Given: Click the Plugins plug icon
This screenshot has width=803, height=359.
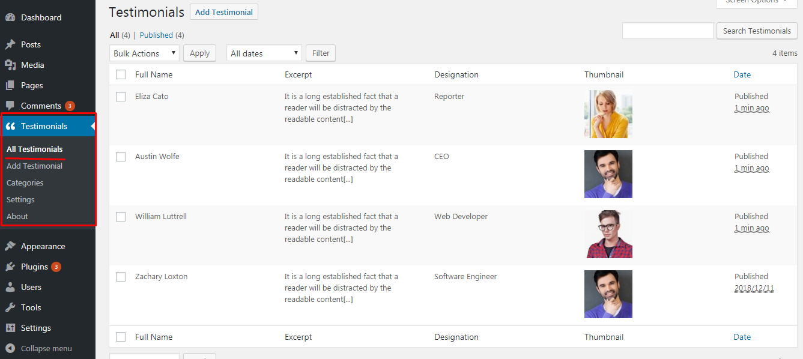Looking at the screenshot, I should [x=10, y=267].
